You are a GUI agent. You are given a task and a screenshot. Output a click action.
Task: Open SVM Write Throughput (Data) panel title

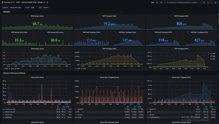(x=127, y=32)
